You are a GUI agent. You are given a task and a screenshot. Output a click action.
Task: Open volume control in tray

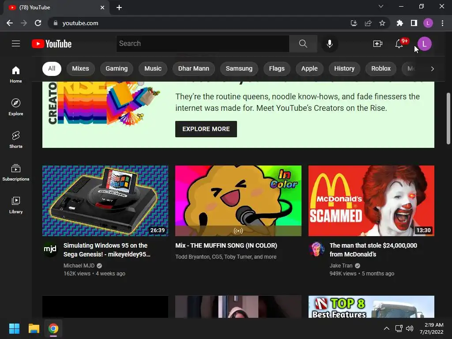[x=409, y=328]
